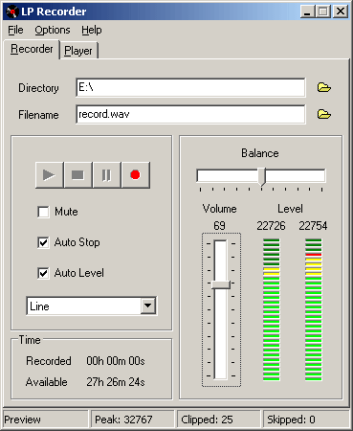
Task: Click the Volume slider handle
Action: pyautogui.click(x=221, y=284)
